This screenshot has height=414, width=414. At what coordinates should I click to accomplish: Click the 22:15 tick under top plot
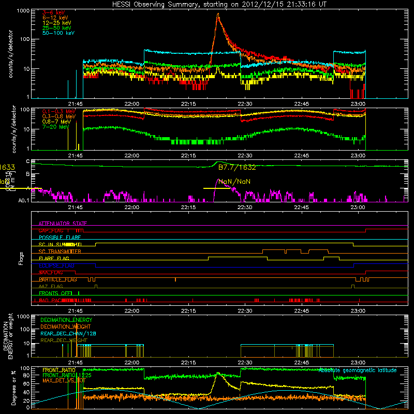coord(188,104)
